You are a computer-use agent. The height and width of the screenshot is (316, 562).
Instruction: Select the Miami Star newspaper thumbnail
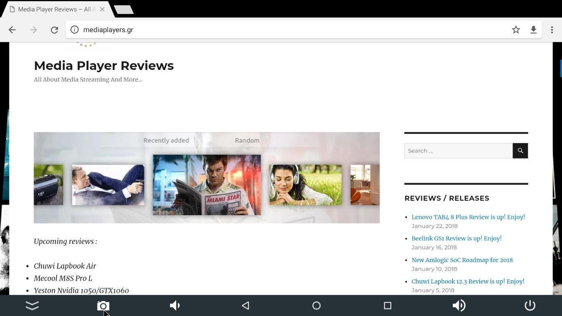tap(207, 185)
